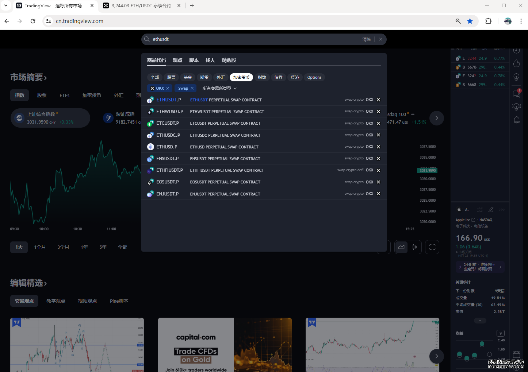Close the symbol search dialog
The height and width of the screenshot is (372, 528).
coord(380,39)
